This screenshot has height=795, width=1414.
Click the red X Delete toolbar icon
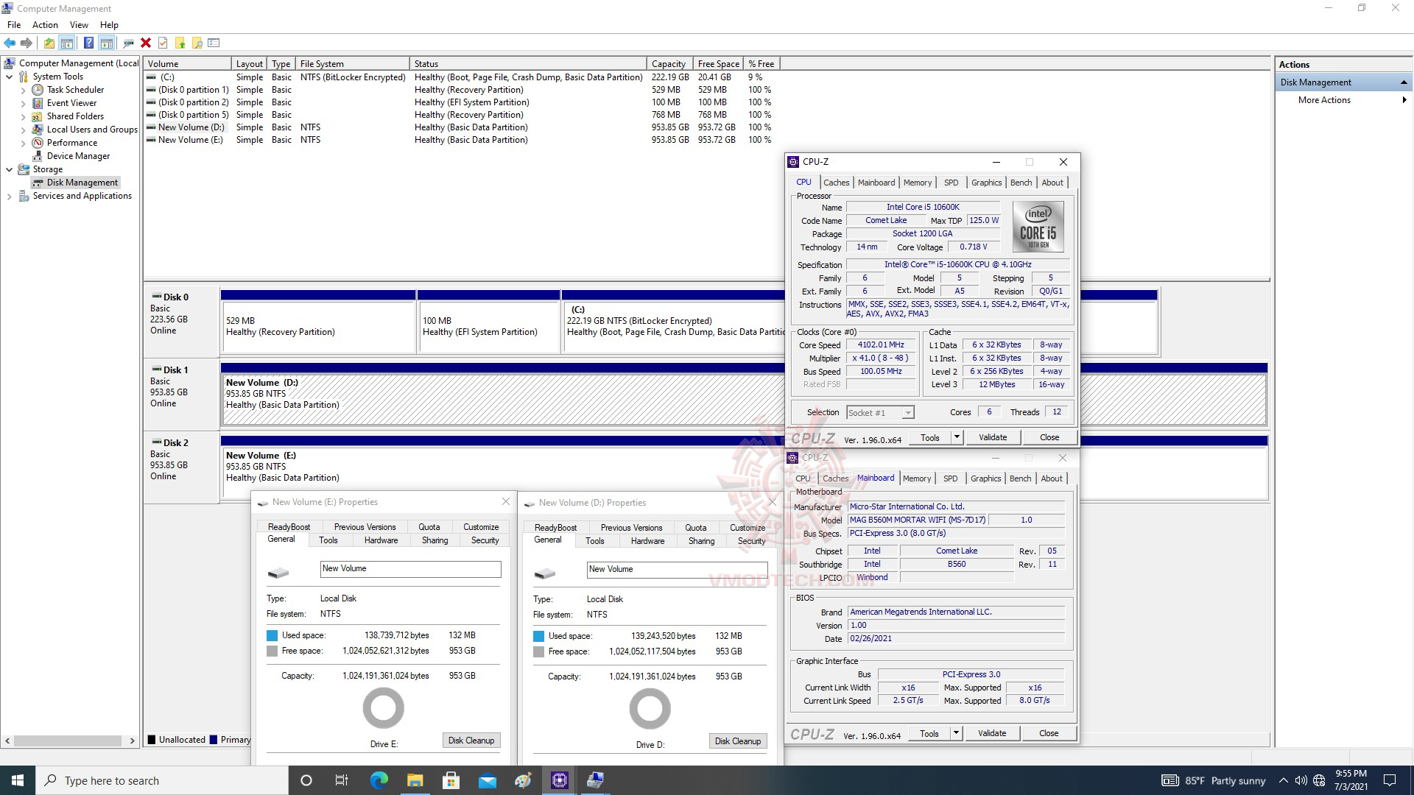[145, 43]
